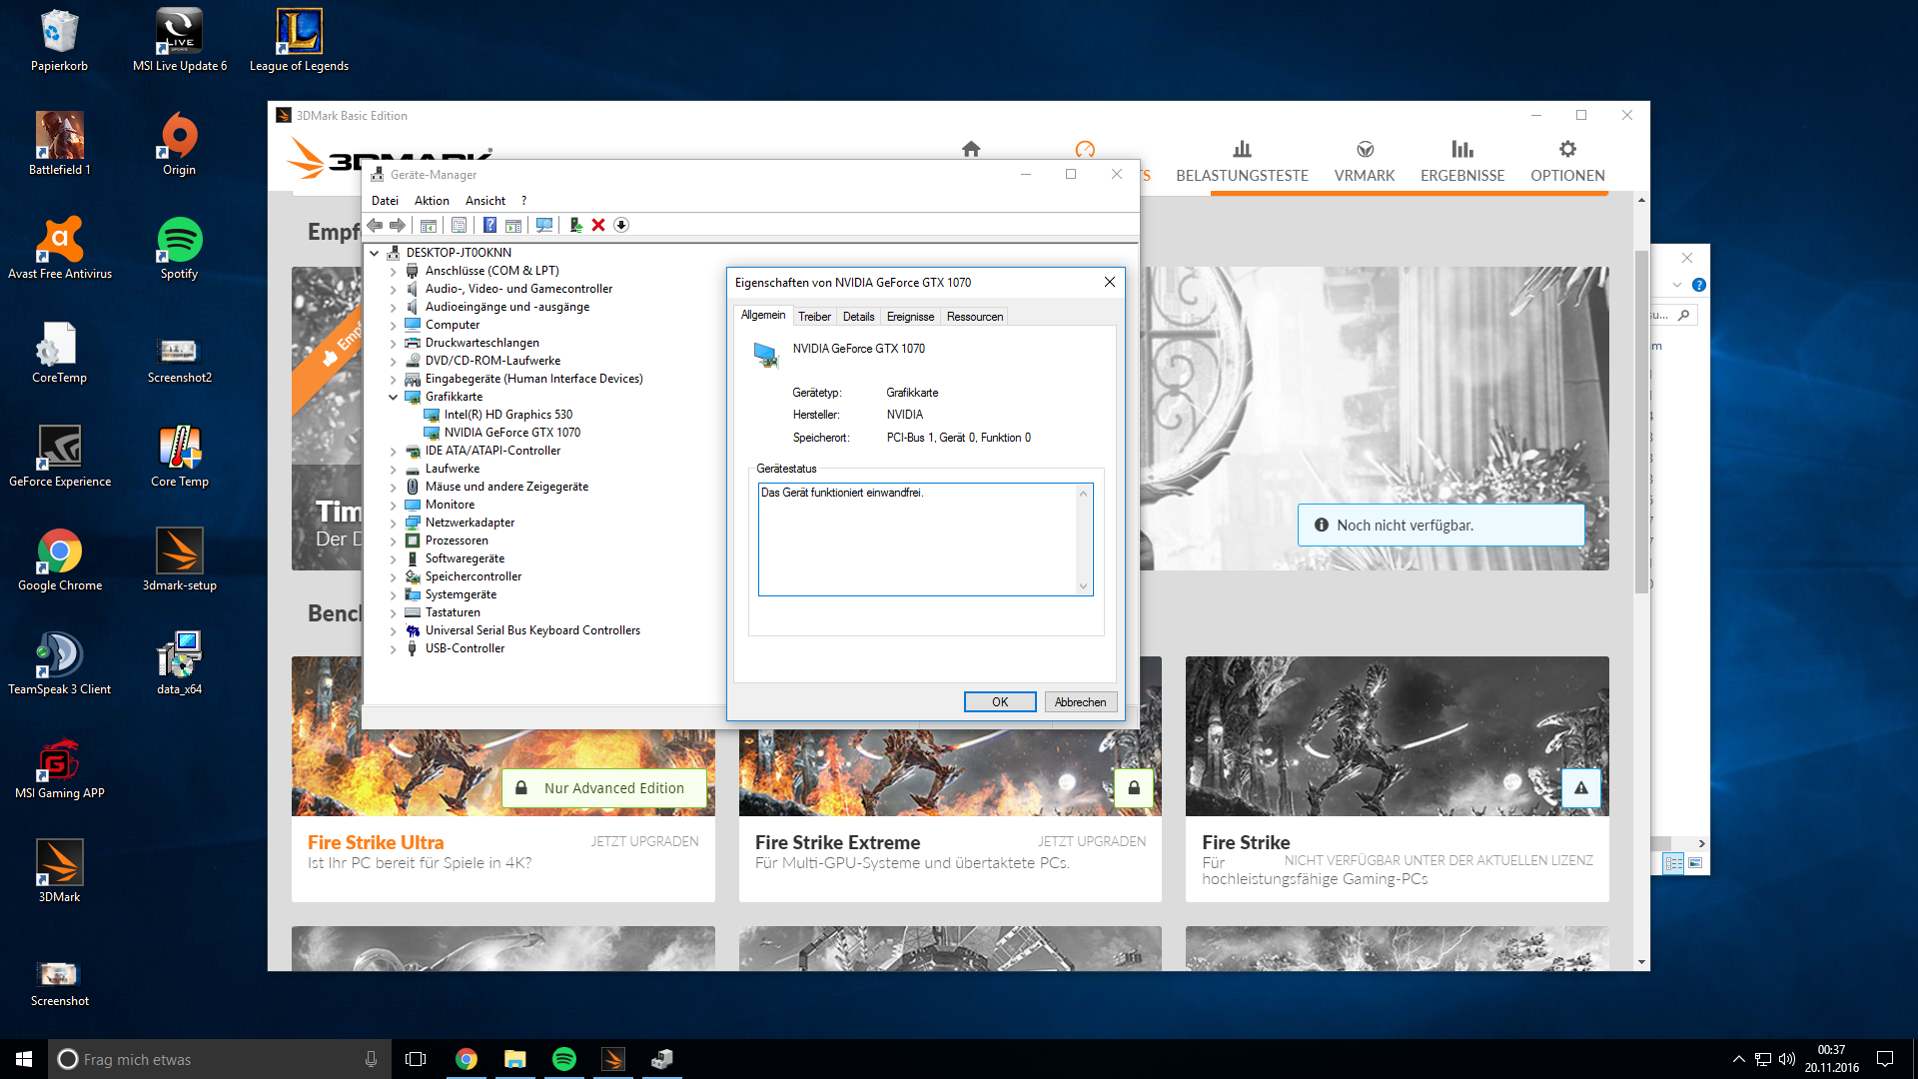Collapse the Grafikkarte tree node
This screenshot has width=1918, height=1079.
click(394, 397)
